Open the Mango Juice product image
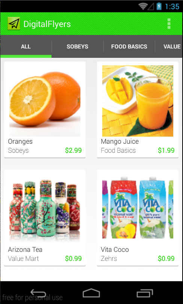Viewport: 183px width, 304px height. click(138, 101)
